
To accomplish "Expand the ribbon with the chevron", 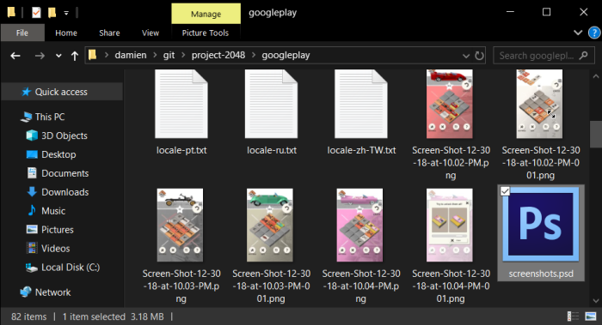I will pos(578,33).
